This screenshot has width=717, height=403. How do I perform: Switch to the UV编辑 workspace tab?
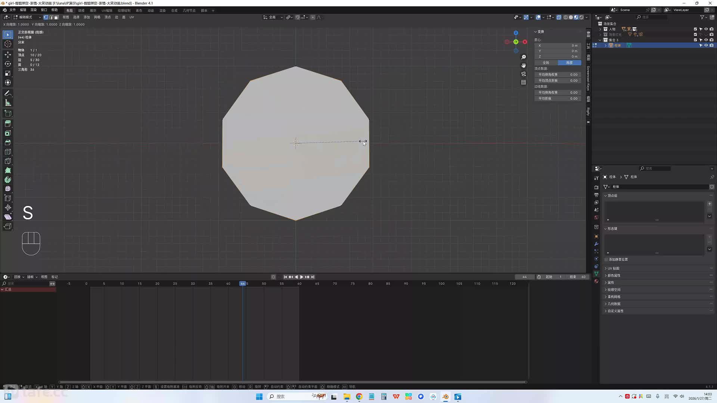pyautogui.click(x=107, y=10)
